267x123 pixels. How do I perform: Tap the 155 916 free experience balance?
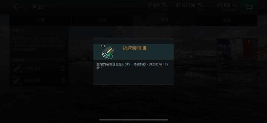click(x=223, y=5)
